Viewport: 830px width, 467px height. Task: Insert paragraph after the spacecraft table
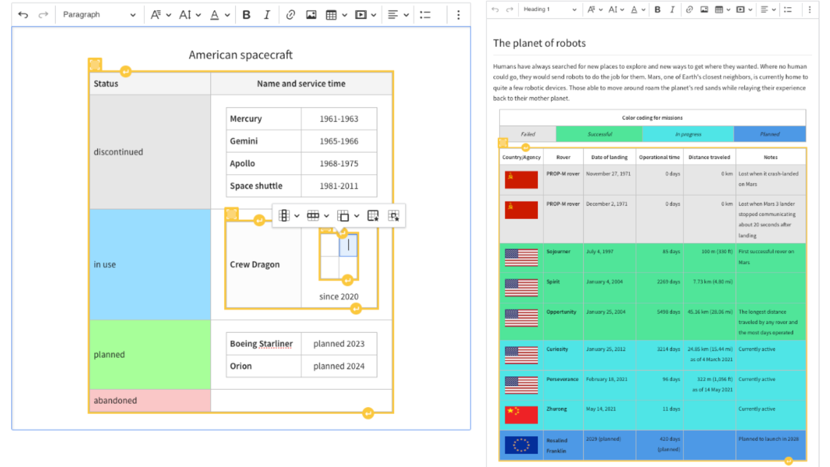point(368,413)
